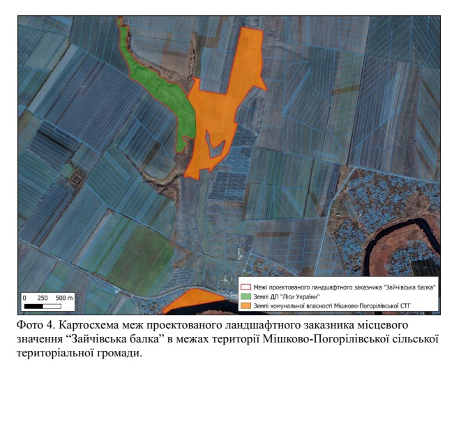Click the "250" scale bar label
Viewport: 461px width, 422px height.
(x=43, y=298)
